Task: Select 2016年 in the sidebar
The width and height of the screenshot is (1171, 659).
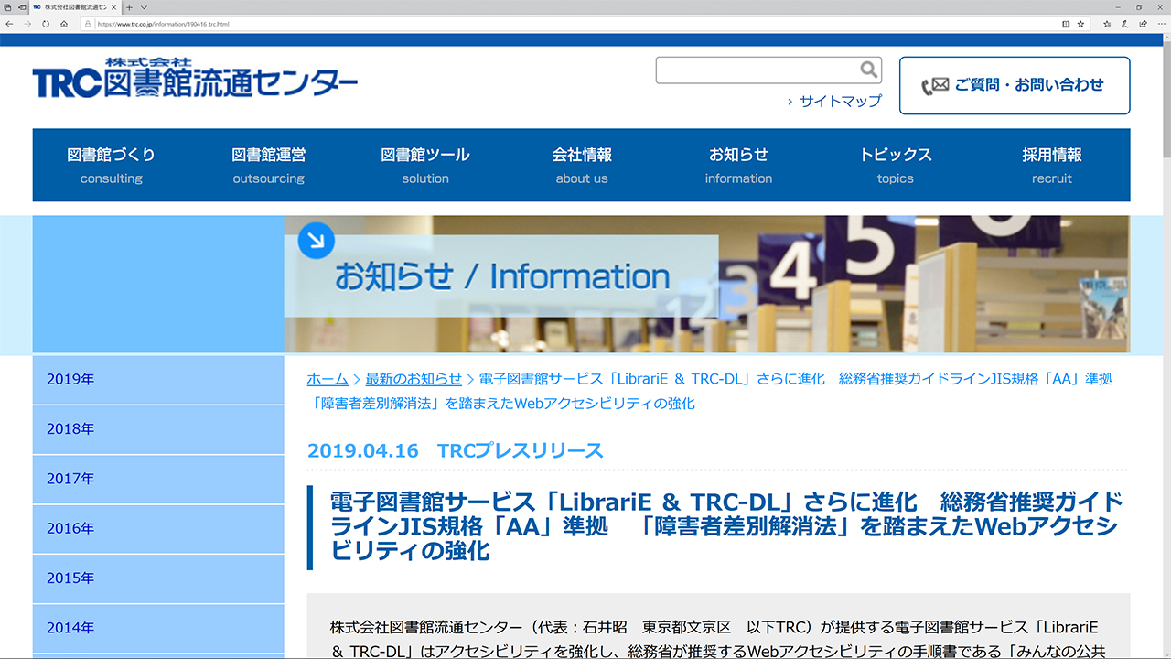Action: click(158, 529)
